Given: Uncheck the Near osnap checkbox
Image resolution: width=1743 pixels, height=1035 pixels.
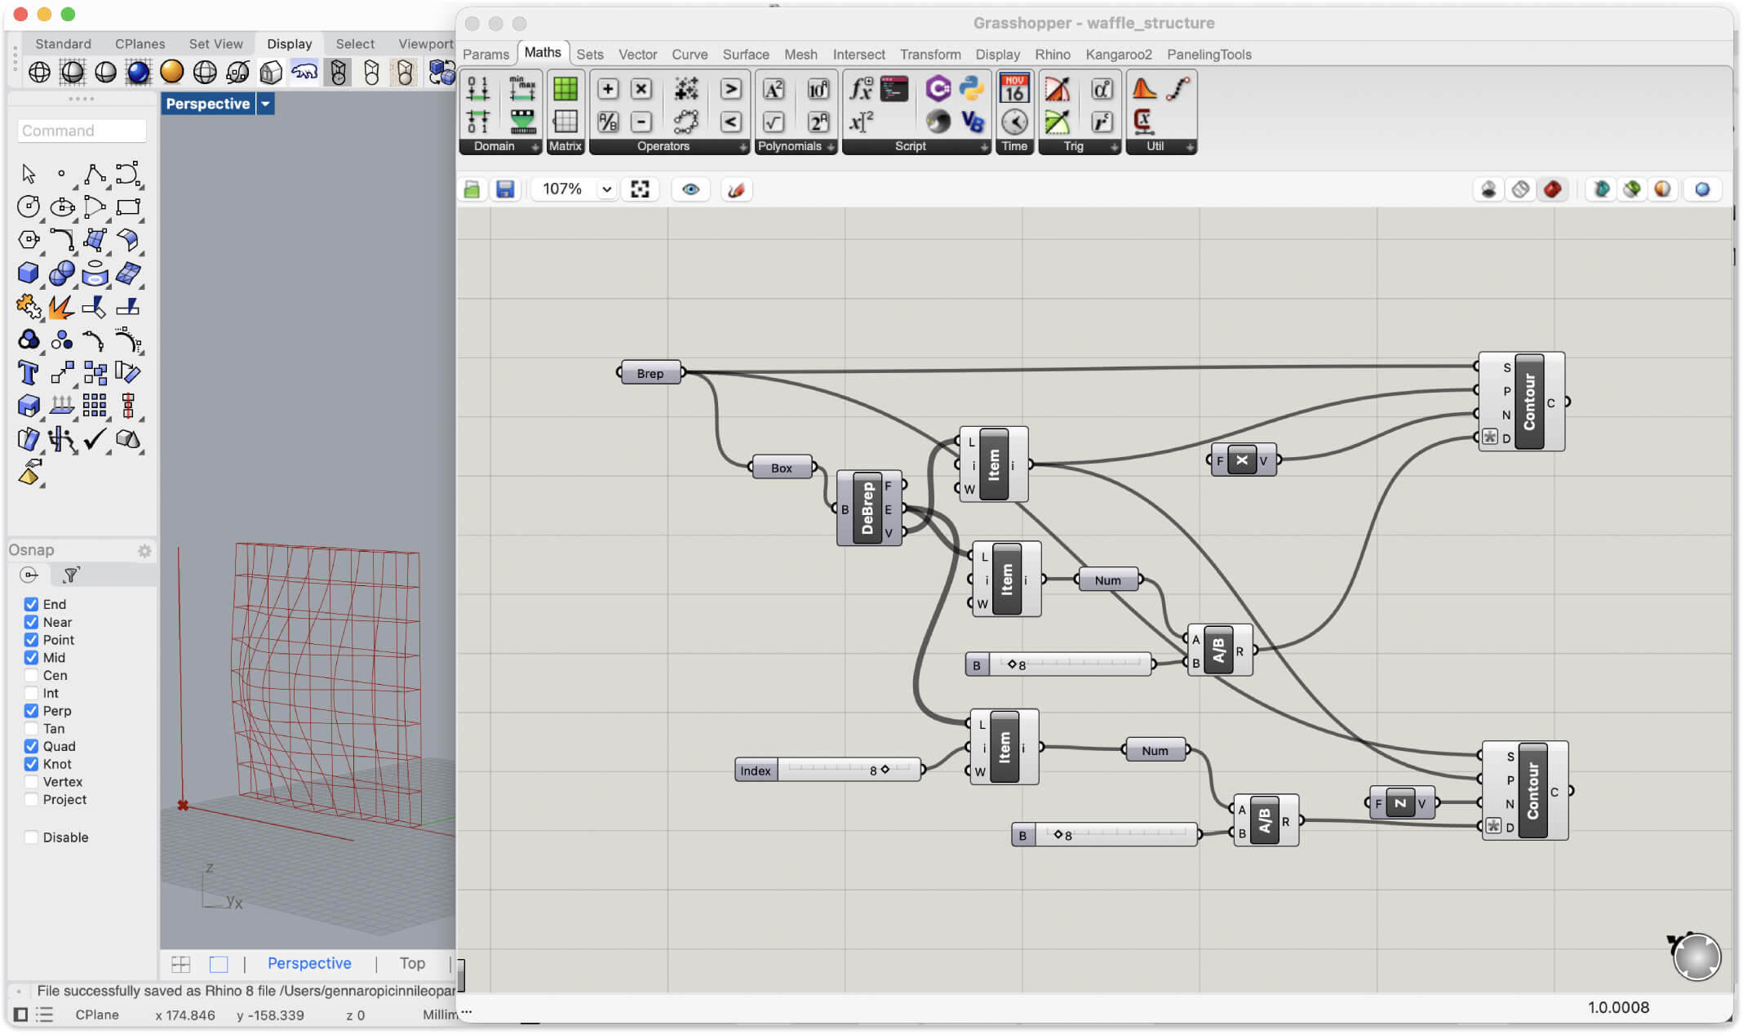Looking at the screenshot, I should [x=31, y=622].
